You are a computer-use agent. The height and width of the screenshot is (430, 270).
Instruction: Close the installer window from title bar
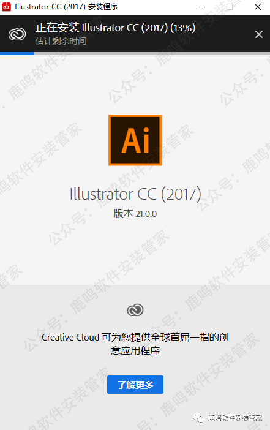click(258, 7)
